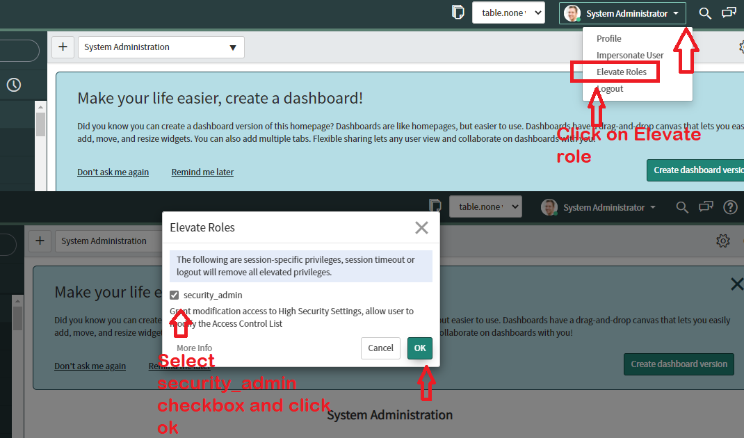
Task: Open the table.none dropdown
Action: [x=508, y=12]
